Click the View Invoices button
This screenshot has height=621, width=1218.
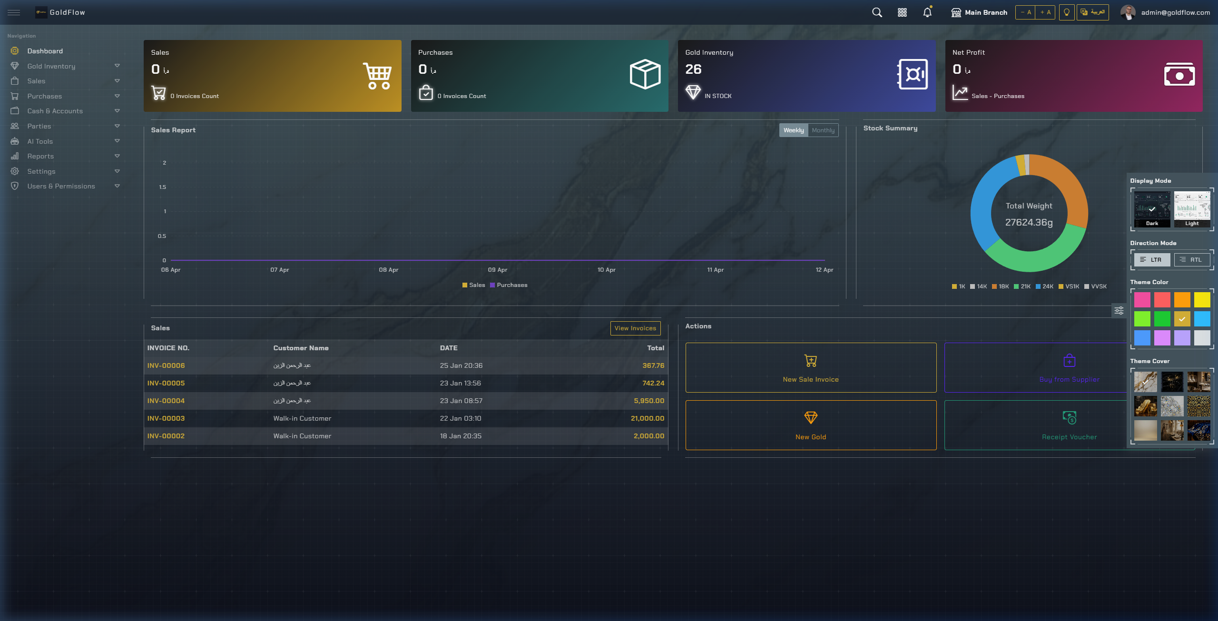pos(635,328)
